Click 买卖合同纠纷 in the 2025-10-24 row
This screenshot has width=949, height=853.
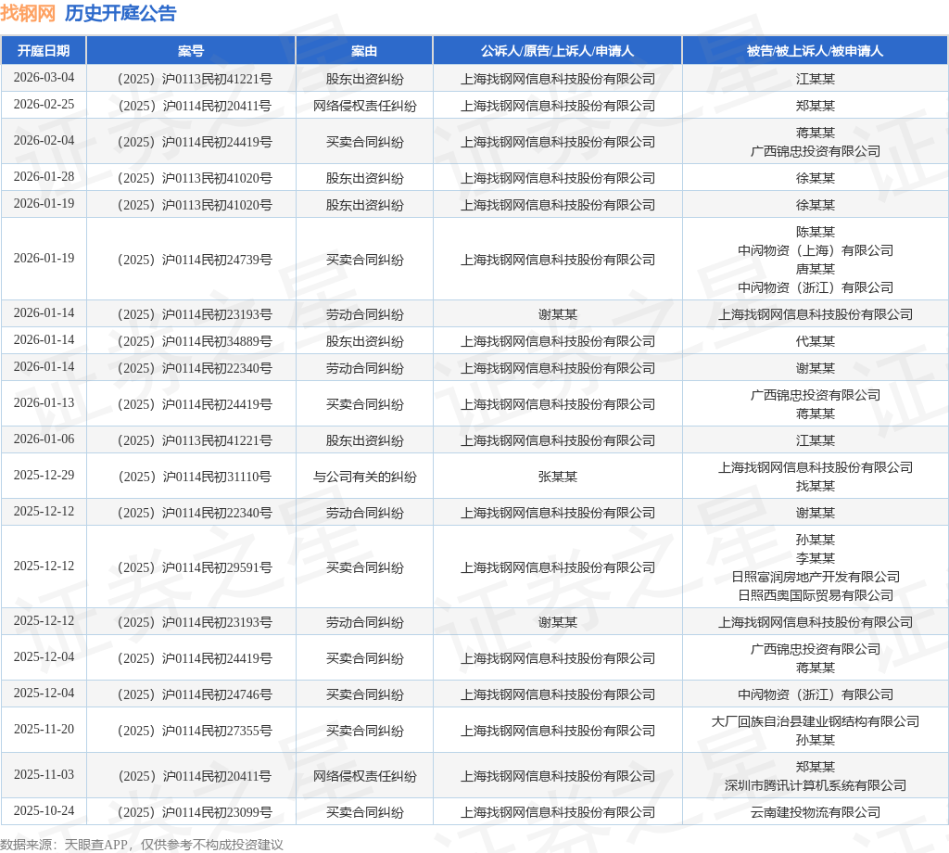pyautogui.click(x=364, y=812)
